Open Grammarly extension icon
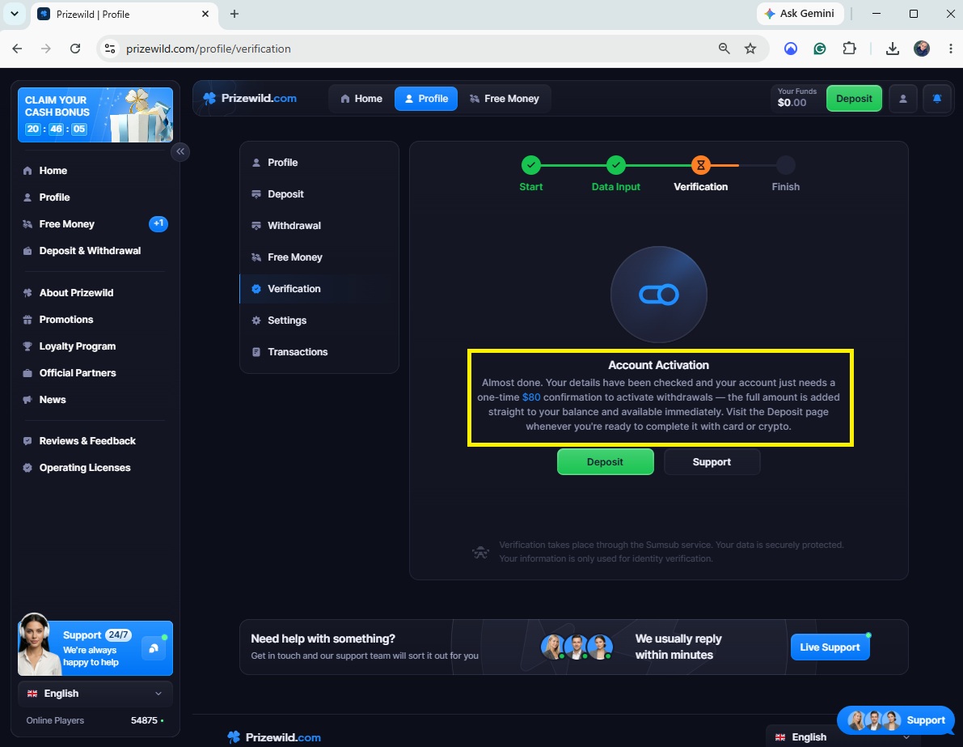Screen dimensions: 963x747 coord(820,49)
